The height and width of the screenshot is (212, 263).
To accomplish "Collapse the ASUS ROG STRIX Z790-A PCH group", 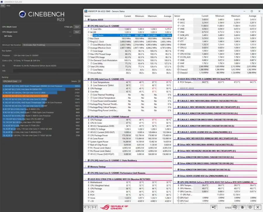I will [175, 79].
